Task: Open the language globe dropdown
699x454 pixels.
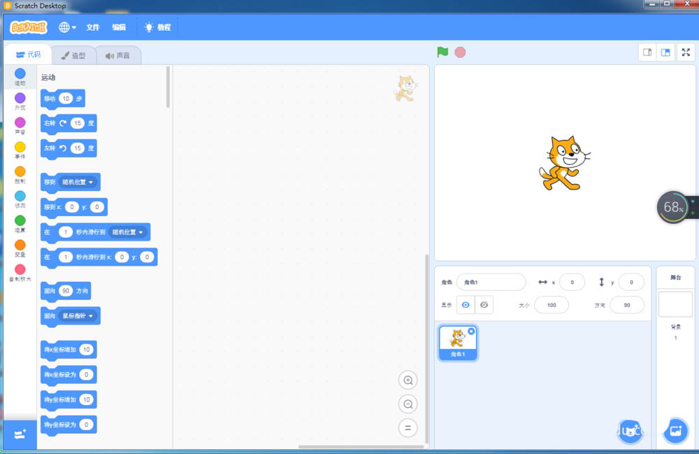Action: [66, 27]
